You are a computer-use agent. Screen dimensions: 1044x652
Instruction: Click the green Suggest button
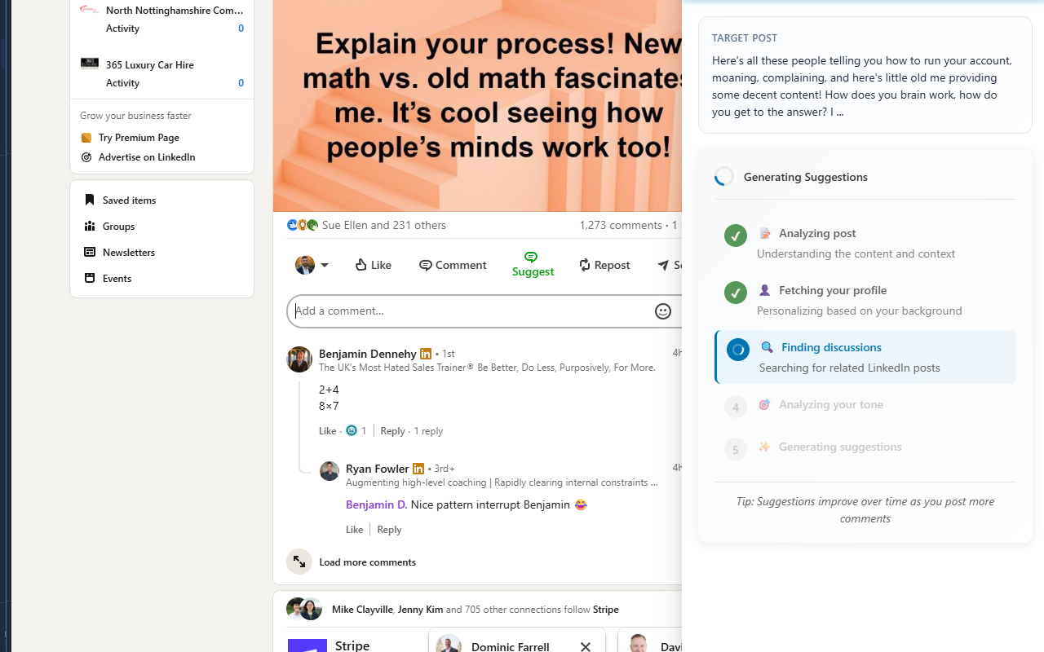533,265
